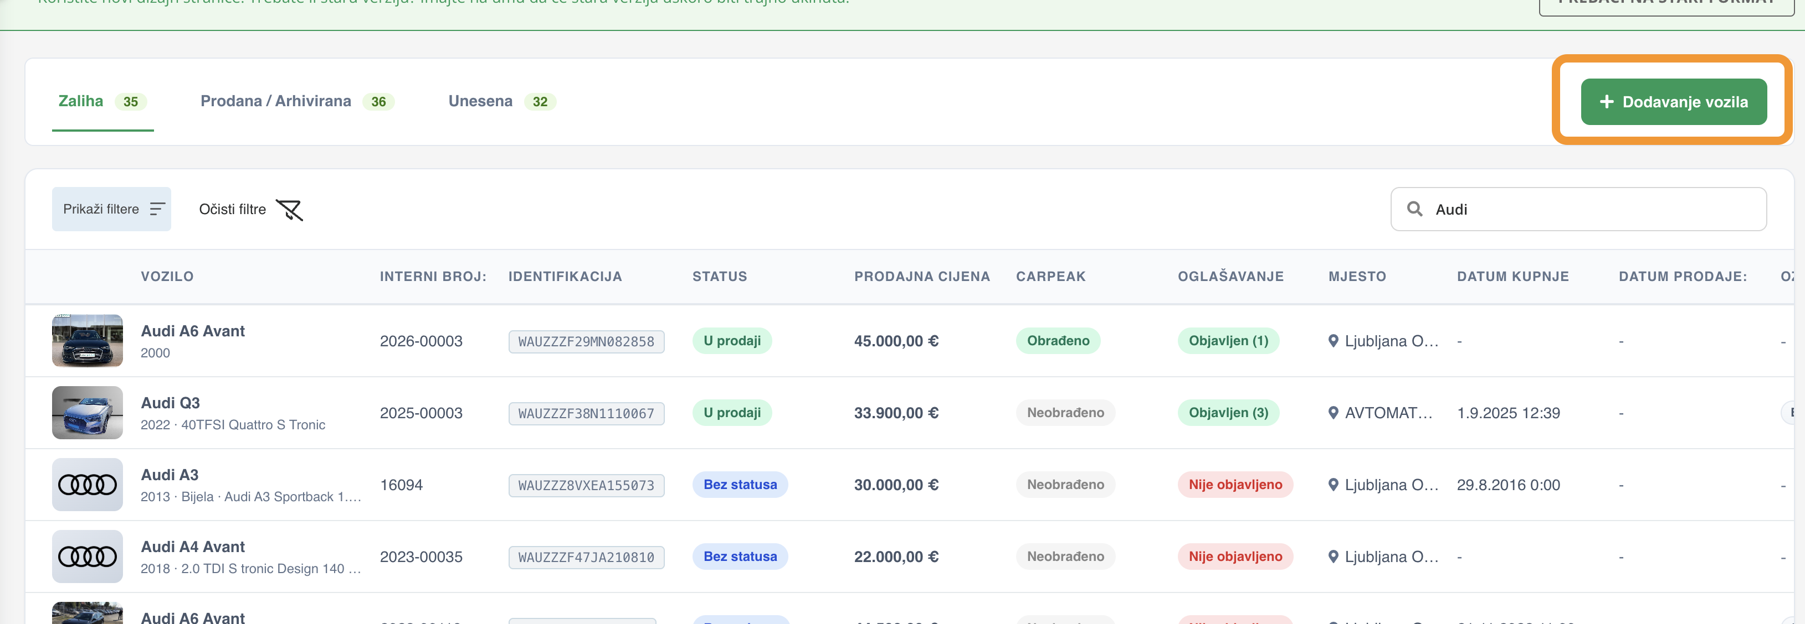
Task: Click the CARPEAK column header
Action: point(1050,277)
